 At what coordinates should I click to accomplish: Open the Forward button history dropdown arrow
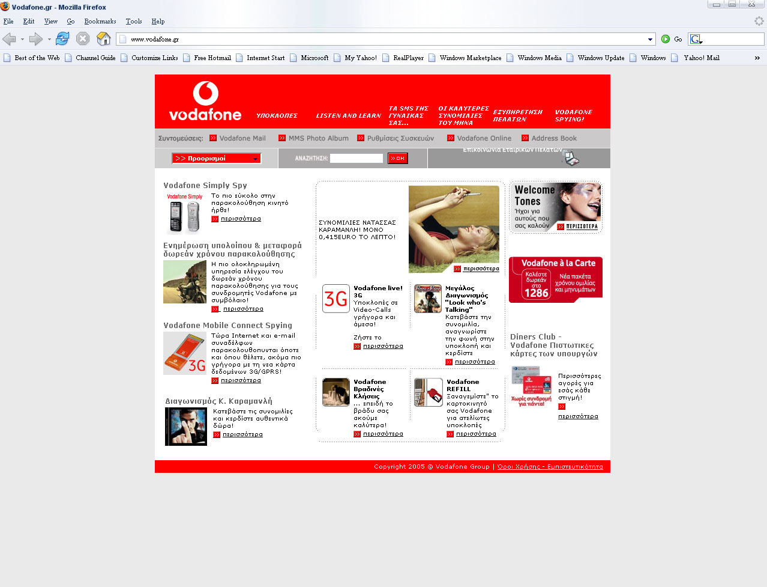(49, 39)
